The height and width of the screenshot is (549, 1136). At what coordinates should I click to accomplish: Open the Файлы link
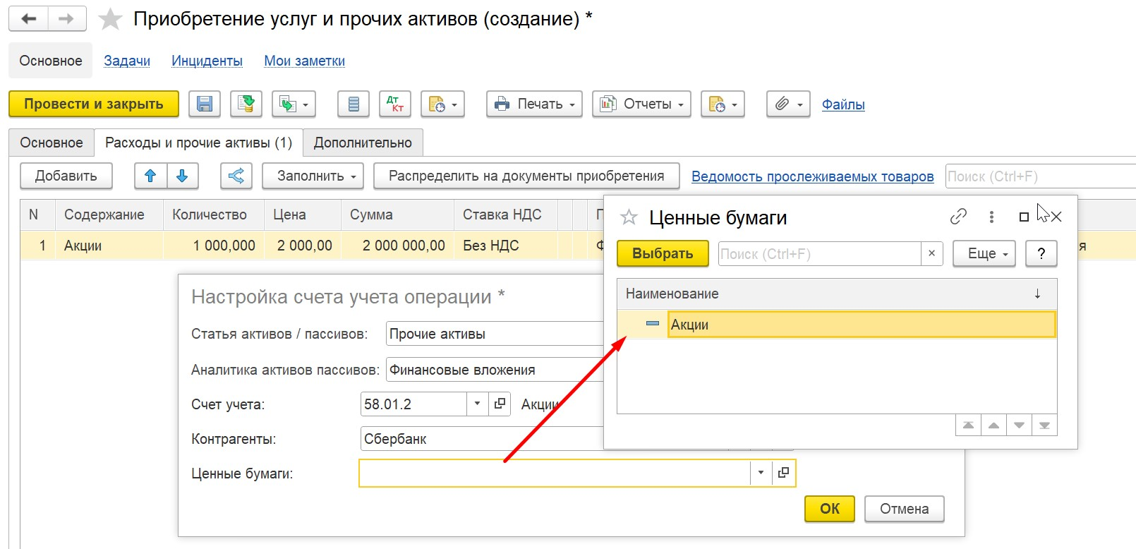[x=843, y=104]
